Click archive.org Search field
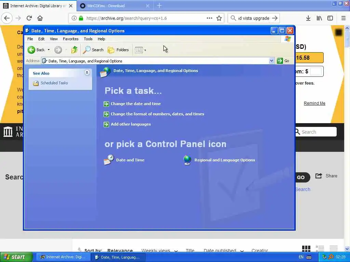350x262 pixels. click(315, 132)
